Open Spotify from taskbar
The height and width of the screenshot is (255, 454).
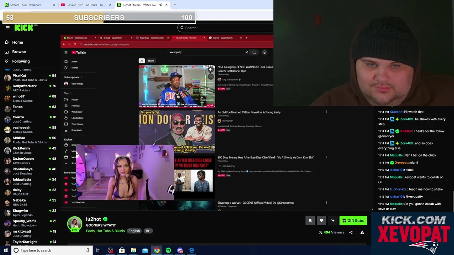(x=168, y=250)
